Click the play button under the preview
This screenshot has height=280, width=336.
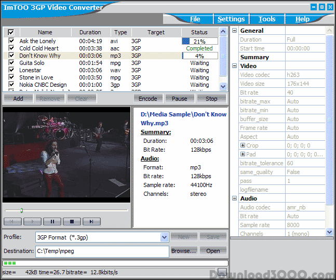click(32, 221)
